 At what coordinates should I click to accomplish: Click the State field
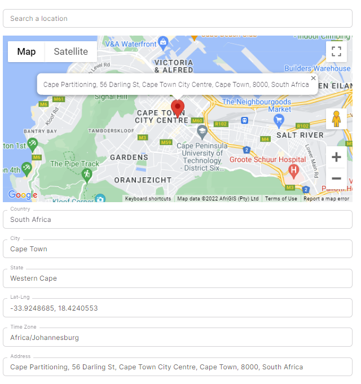click(178, 278)
